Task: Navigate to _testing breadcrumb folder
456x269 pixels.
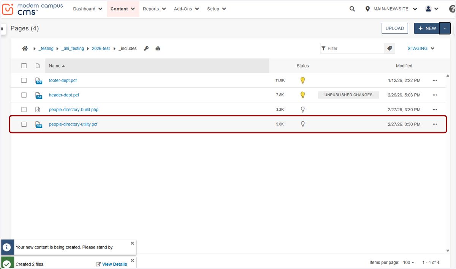Action: [46, 49]
